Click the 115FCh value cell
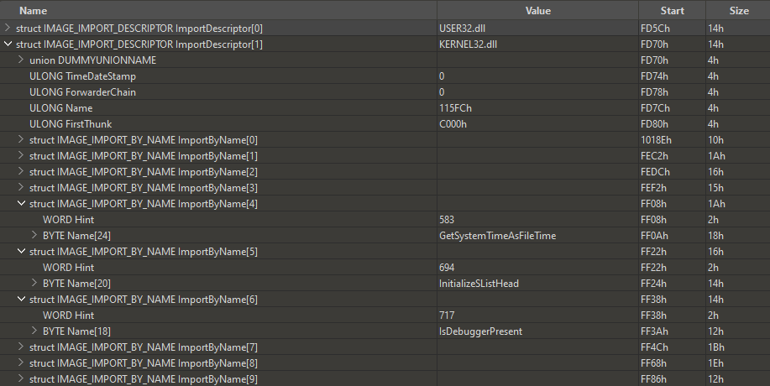Image resolution: width=770 pixels, height=386 pixels. pyautogui.click(x=537, y=108)
